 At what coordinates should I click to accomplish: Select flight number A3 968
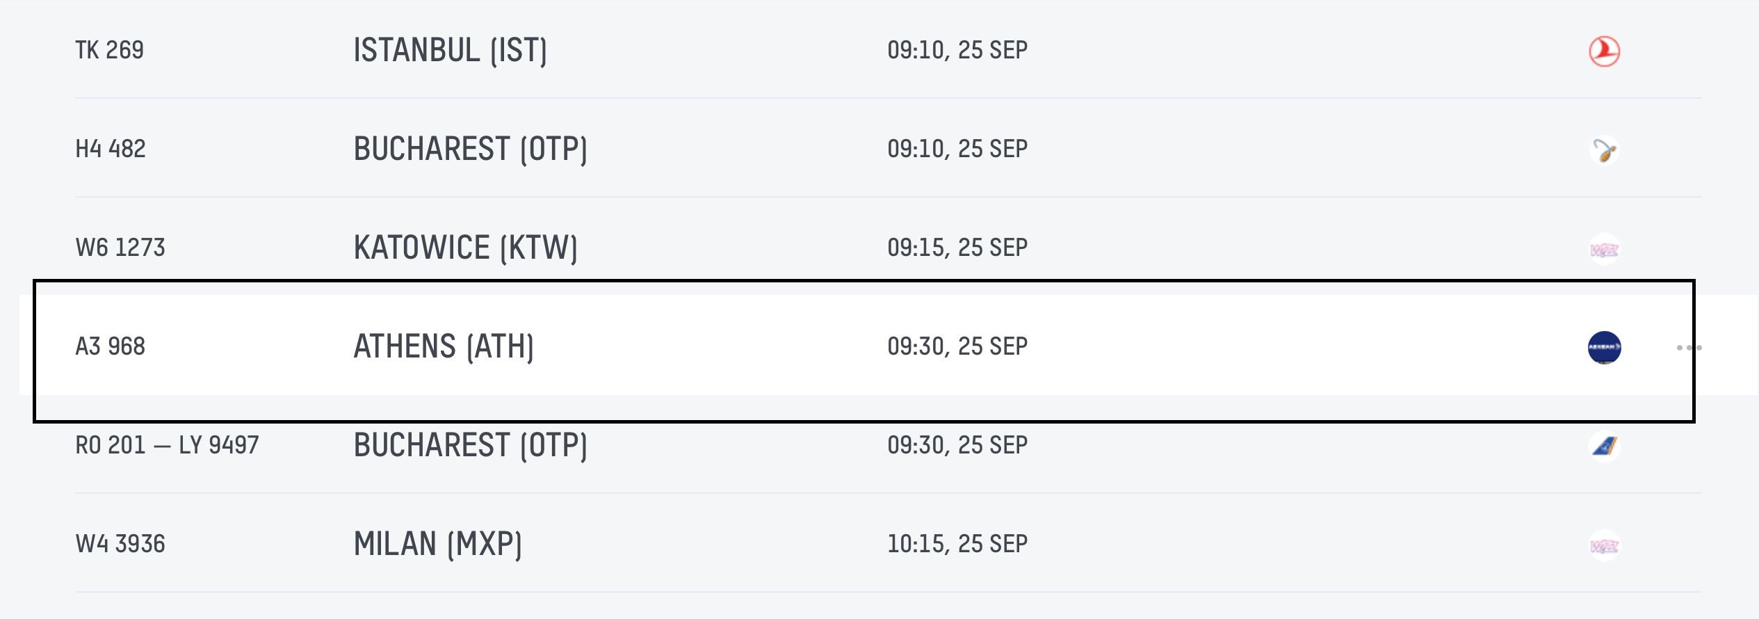click(x=111, y=346)
